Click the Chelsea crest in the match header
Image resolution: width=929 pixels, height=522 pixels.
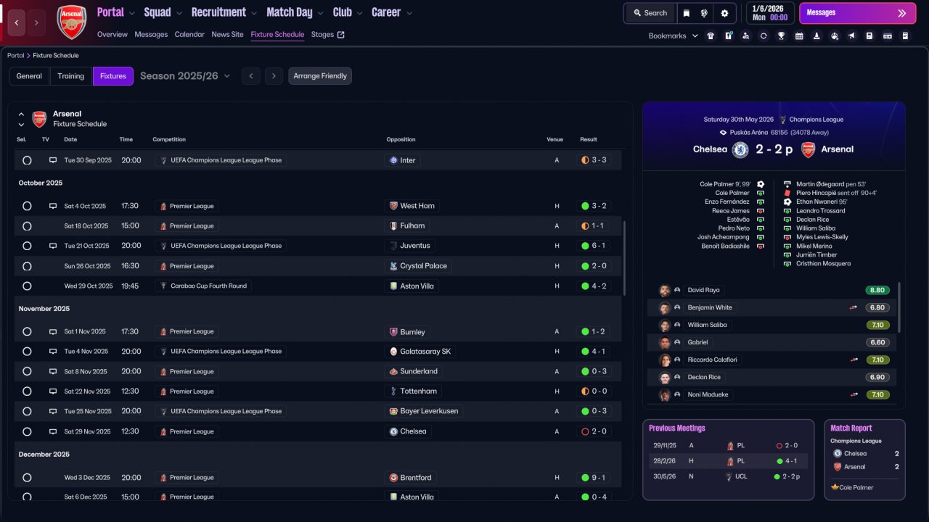click(x=740, y=149)
